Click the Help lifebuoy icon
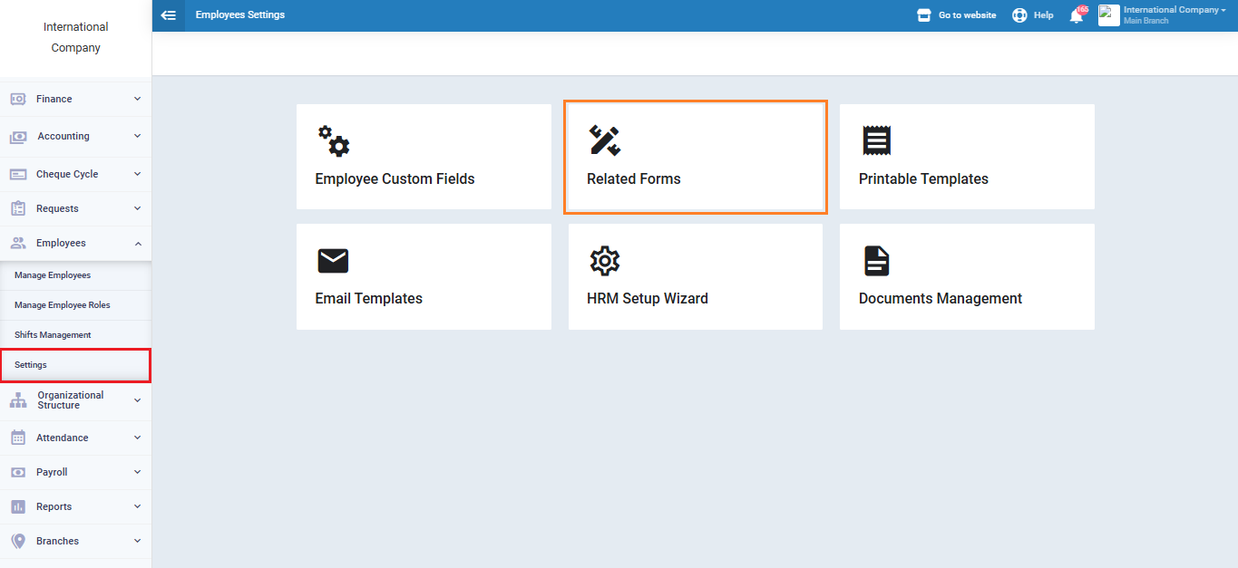Screen dimensions: 1238x568 (x=1019, y=15)
